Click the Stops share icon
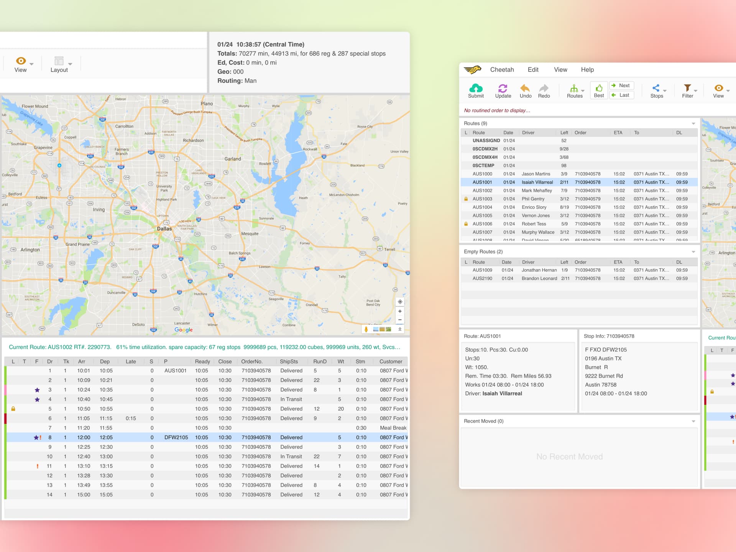This screenshot has height=552, width=736. click(x=656, y=88)
